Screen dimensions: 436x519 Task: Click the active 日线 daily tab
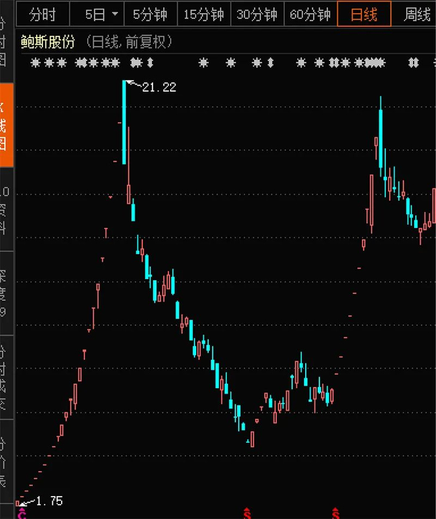pos(364,14)
